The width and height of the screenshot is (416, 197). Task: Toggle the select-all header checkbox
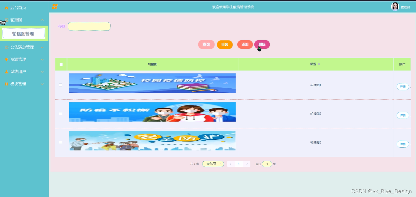click(x=61, y=65)
